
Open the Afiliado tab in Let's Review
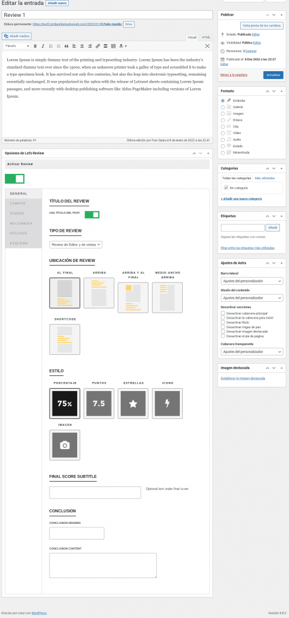(24, 234)
